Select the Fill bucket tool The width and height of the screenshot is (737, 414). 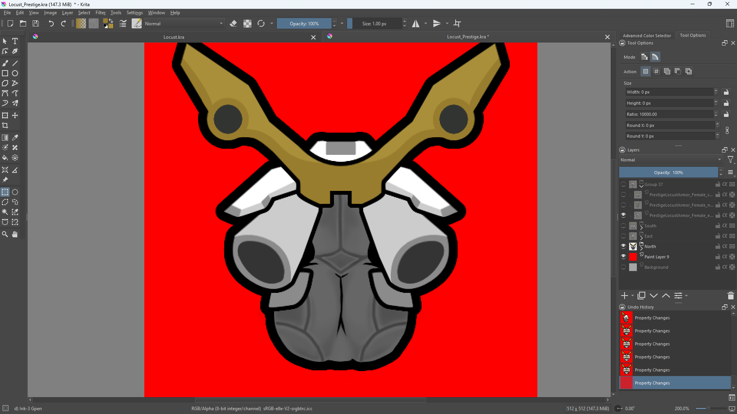tap(5, 158)
